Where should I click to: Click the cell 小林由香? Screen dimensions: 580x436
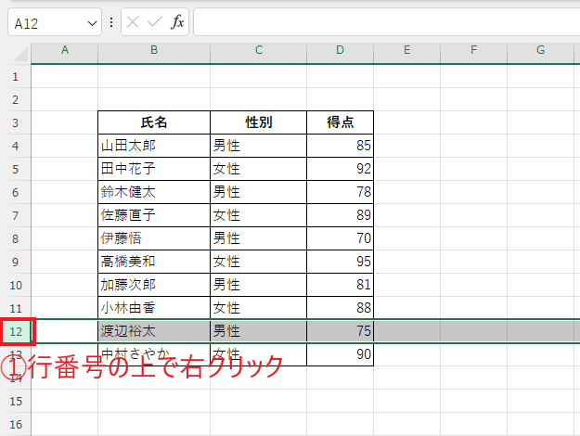tap(154, 308)
